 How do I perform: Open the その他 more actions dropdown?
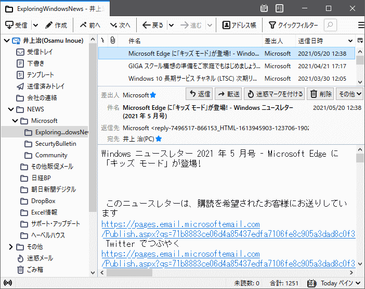click(x=349, y=94)
